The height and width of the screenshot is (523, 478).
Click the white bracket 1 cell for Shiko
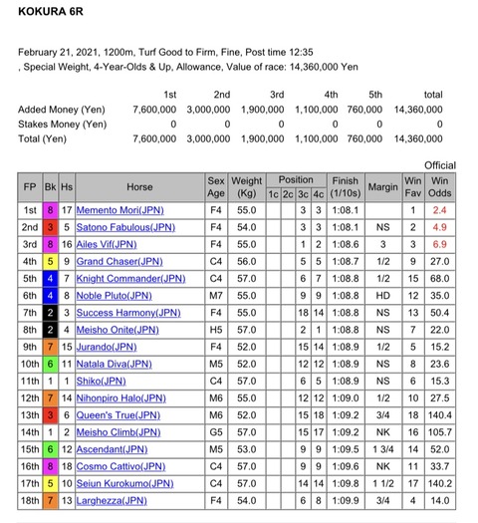[51, 382]
